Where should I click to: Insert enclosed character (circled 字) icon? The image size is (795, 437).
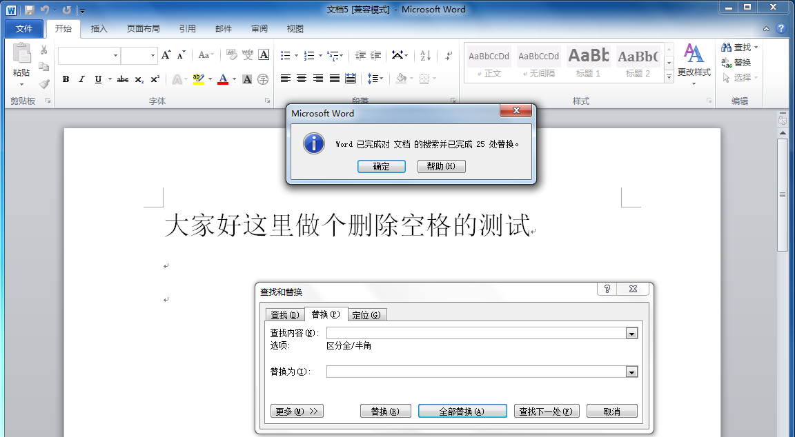(263, 79)
